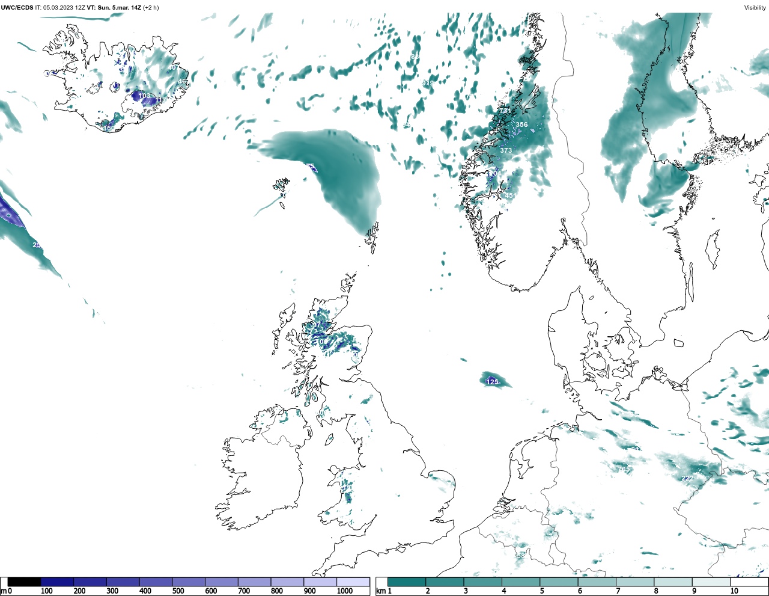Click the palest swatch right of 1000
This screenshot has width=769, height=596.
[353, 582]
